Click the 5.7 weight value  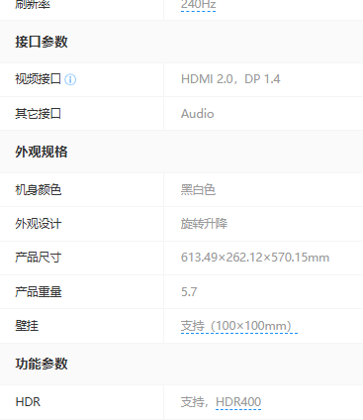click(189, 292)
